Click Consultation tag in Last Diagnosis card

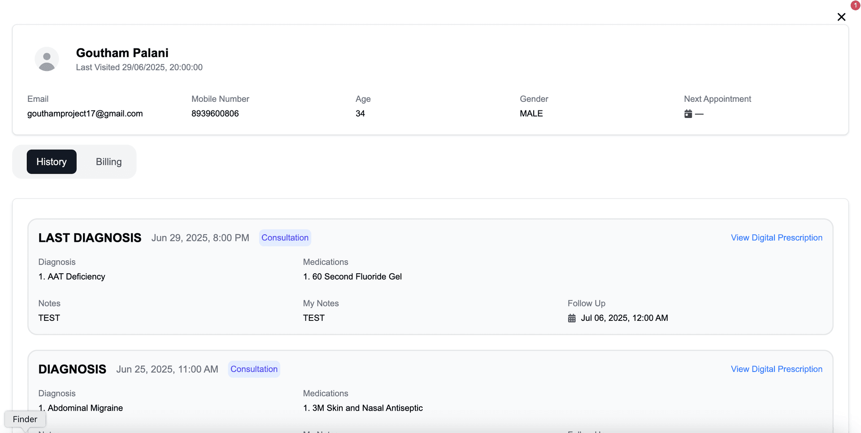click(x=285, y=238)
